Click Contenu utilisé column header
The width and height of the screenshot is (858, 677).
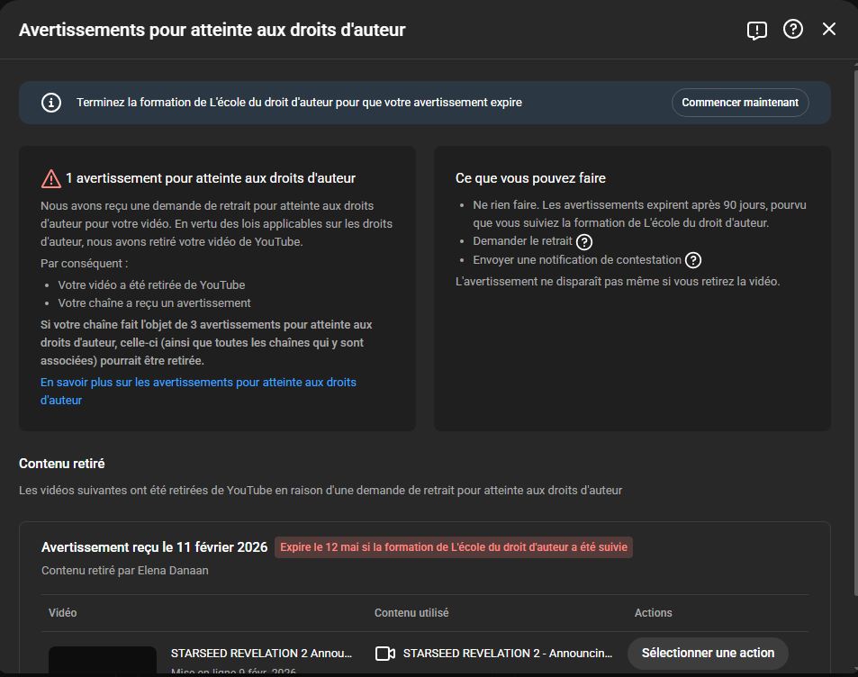click(411, 613)
